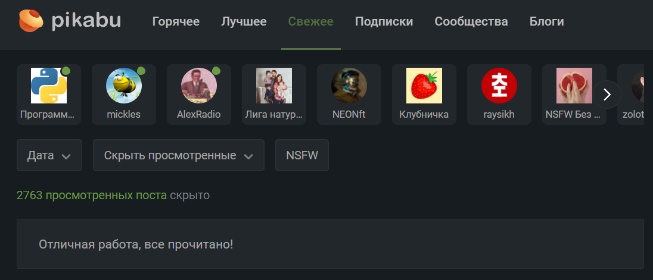Show more communities with right arrow
Viewport: 653px width, 280px height.
coord(607,95)
